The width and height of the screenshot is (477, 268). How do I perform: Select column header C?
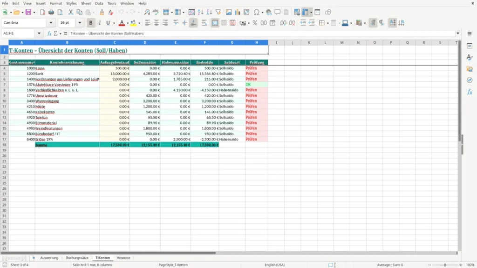[115, 42]
